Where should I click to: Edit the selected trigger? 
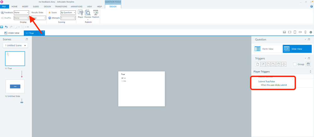point(263,64)
